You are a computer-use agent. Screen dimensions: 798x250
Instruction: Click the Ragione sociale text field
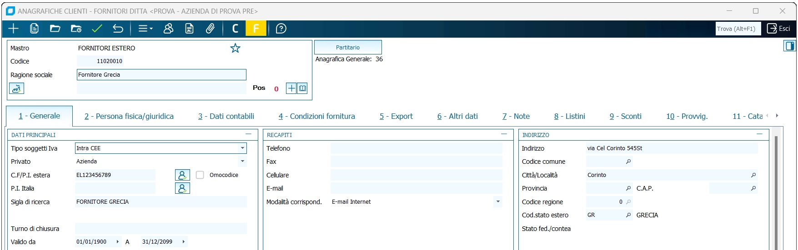point(161,75)
